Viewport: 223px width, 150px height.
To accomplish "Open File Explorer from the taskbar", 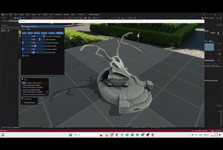I will click(107, 135).
